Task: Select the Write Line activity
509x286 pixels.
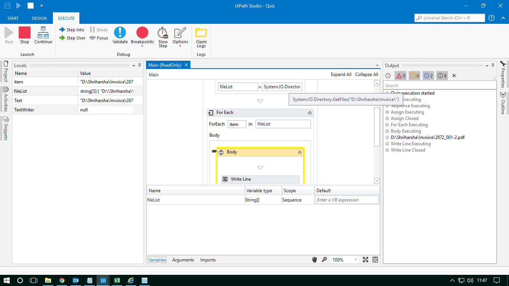Action: (260, 179)
